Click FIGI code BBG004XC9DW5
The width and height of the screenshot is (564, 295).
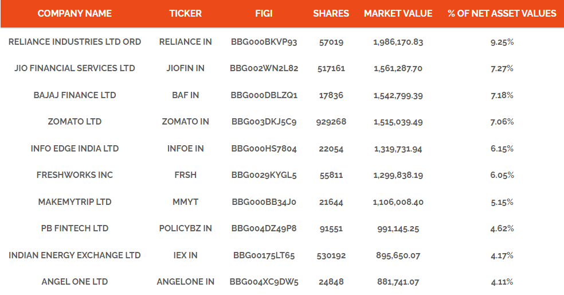click(x=264, y=282)
